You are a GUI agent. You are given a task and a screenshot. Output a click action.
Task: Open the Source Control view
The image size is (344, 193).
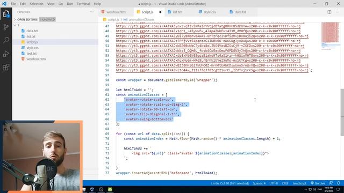point(6,27)
